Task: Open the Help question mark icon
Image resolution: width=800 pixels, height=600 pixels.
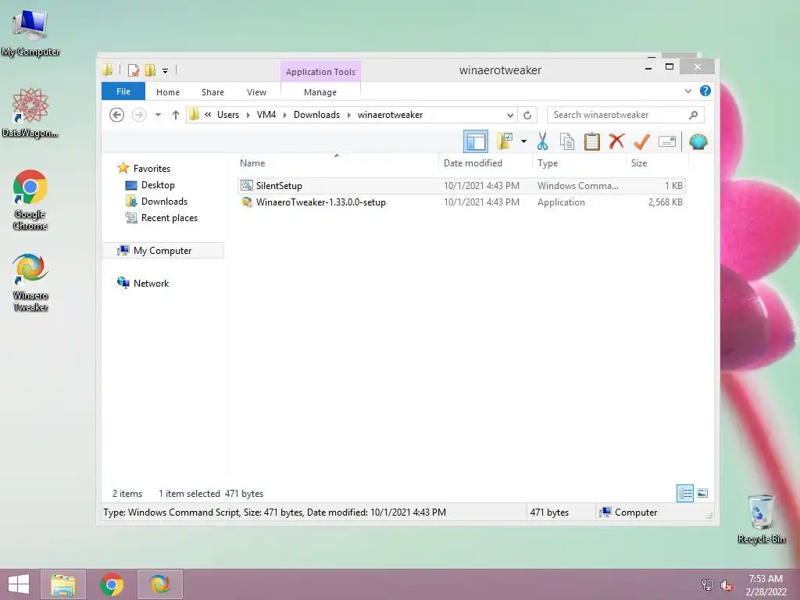Action: click(x=705, y=91)
